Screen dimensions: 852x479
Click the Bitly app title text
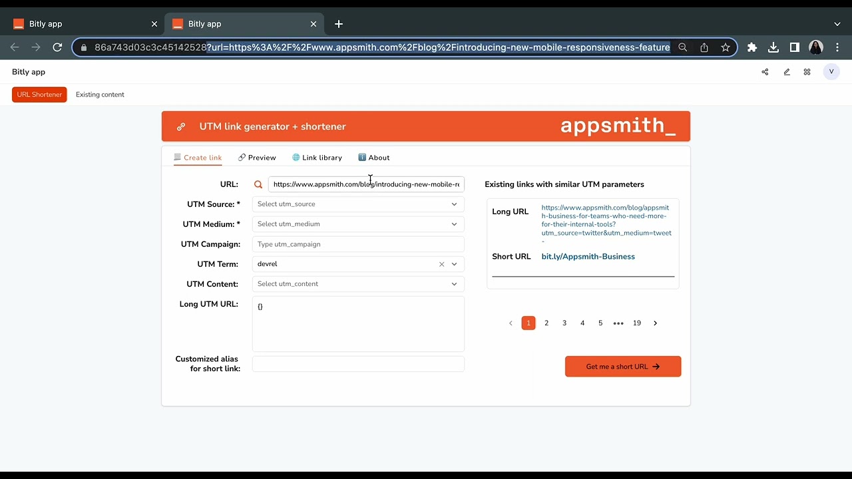pos(29,72)
